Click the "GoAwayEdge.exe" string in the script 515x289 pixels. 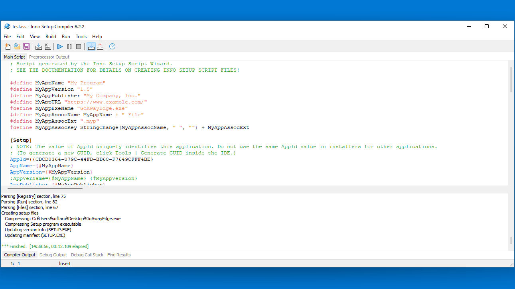pyautogui.click(x=103, y=108)
